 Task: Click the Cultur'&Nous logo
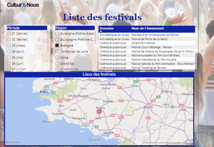pyautogui.click(x=19, y=5)
